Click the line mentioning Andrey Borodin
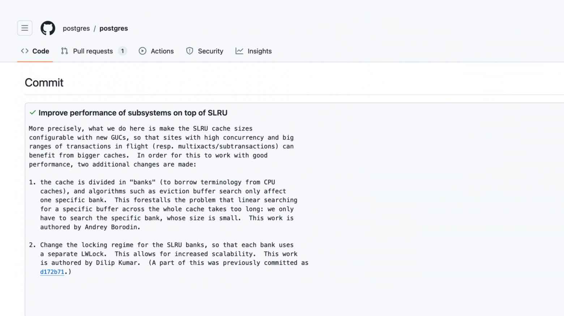Screen dimensions: 564x316 [x=90, y=227]
